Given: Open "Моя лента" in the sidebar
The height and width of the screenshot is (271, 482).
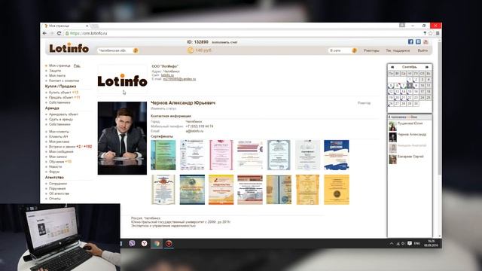Looking at the screenshot, I should 57,75.
